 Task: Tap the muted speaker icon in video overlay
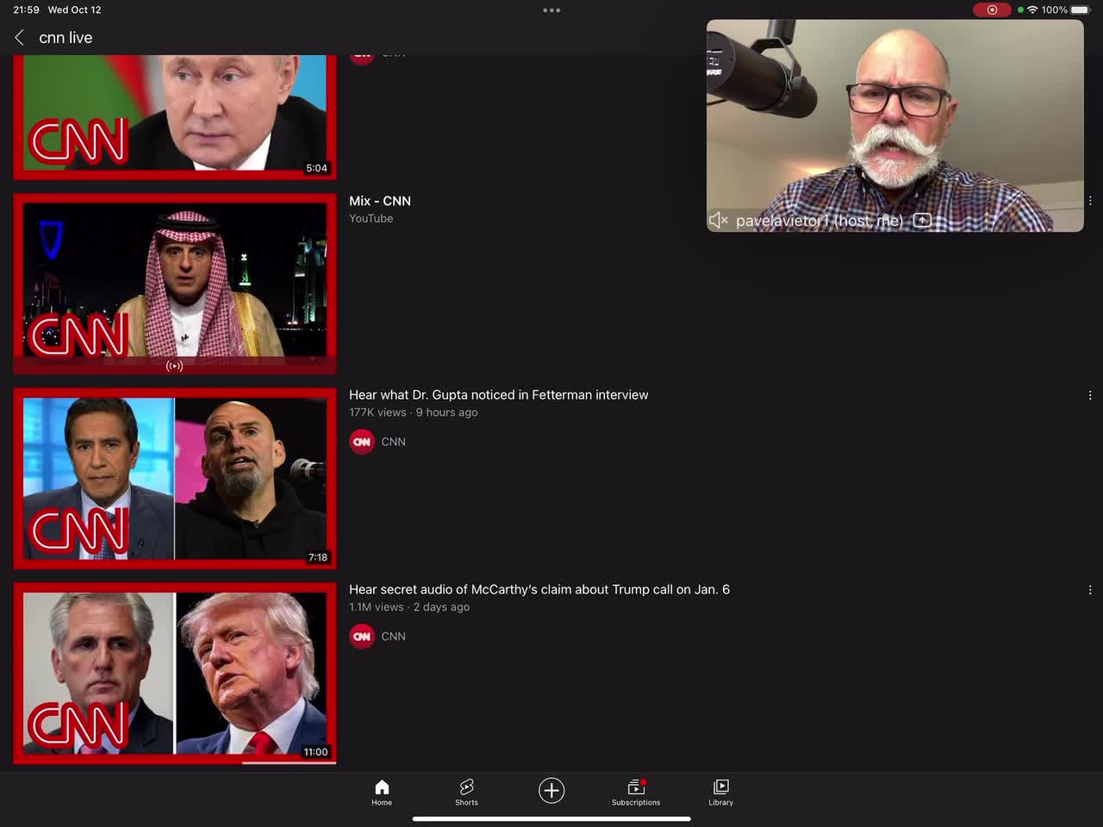point(719,221)
